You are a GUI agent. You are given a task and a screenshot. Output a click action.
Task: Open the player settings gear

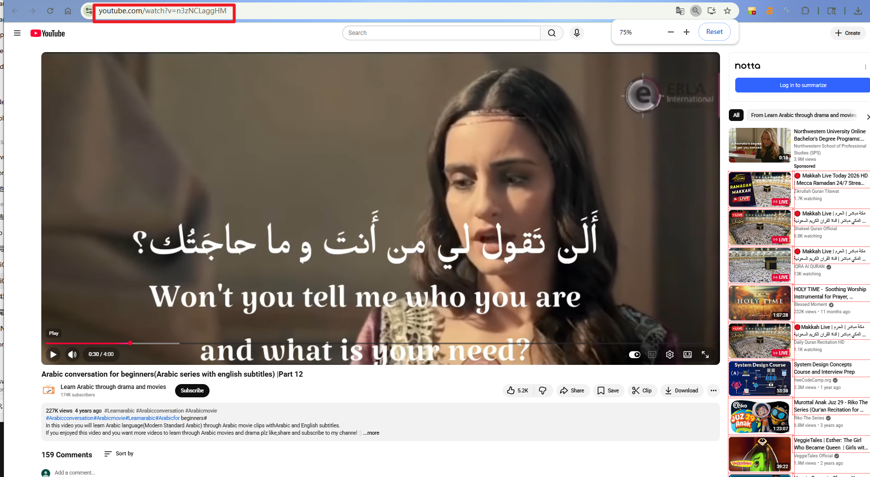point(669,354)
